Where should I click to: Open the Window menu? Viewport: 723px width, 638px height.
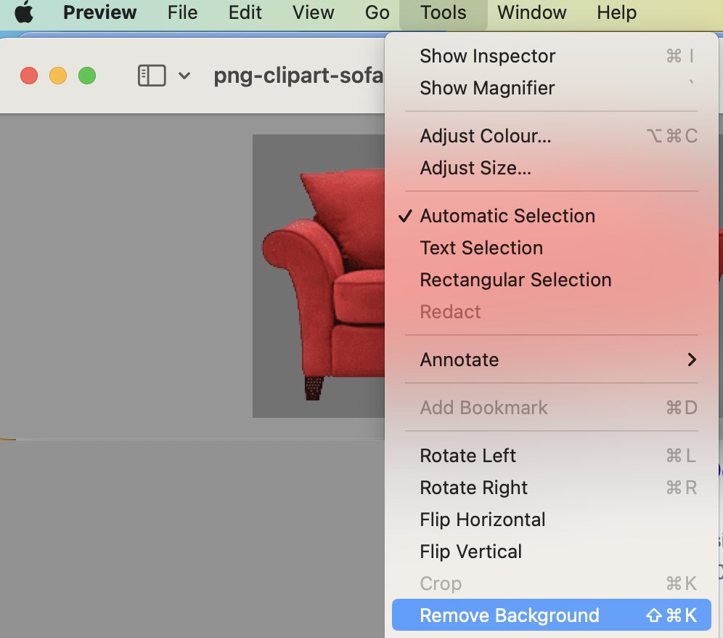[x=531, y=12]
